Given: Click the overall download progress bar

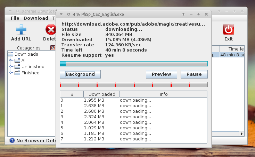Looking at the screenshot, I should 134,64.
